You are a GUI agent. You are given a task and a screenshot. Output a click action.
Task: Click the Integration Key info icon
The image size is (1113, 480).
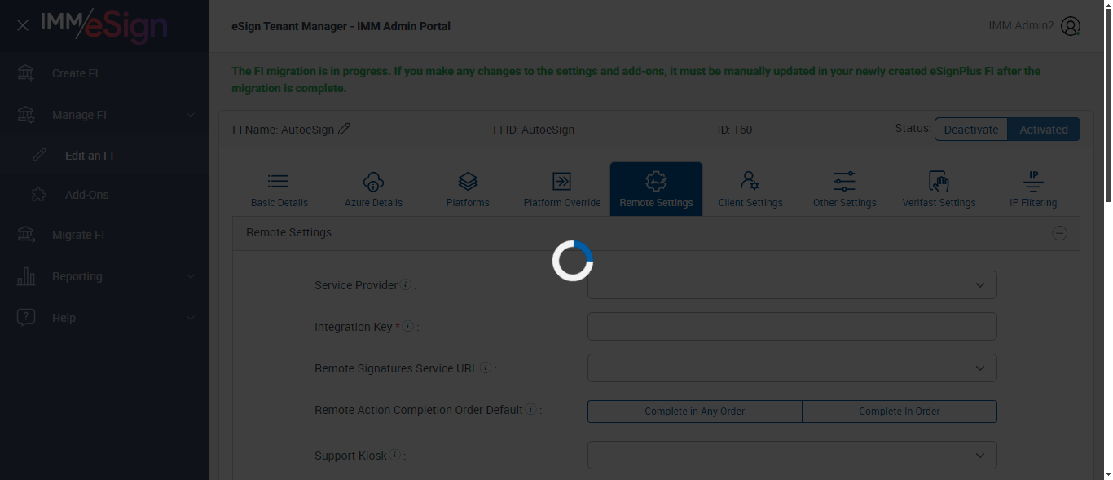pyautogui.click(x=408, y=327)
